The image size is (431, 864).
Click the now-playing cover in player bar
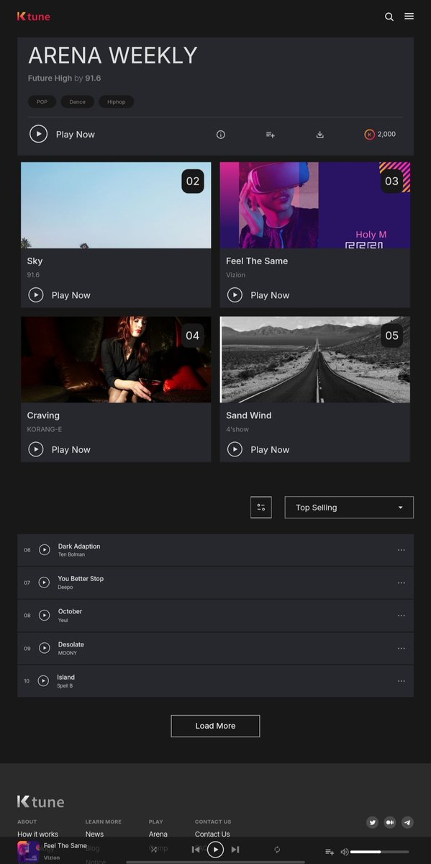click(29, 852)
